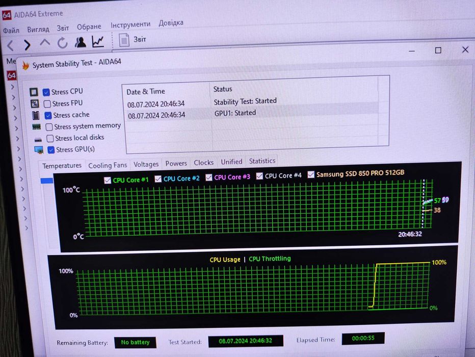Switch to the Clocks tab

pyautogui.click(x=203, y=163)
